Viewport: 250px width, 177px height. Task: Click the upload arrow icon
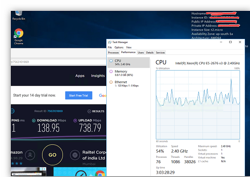75,121
